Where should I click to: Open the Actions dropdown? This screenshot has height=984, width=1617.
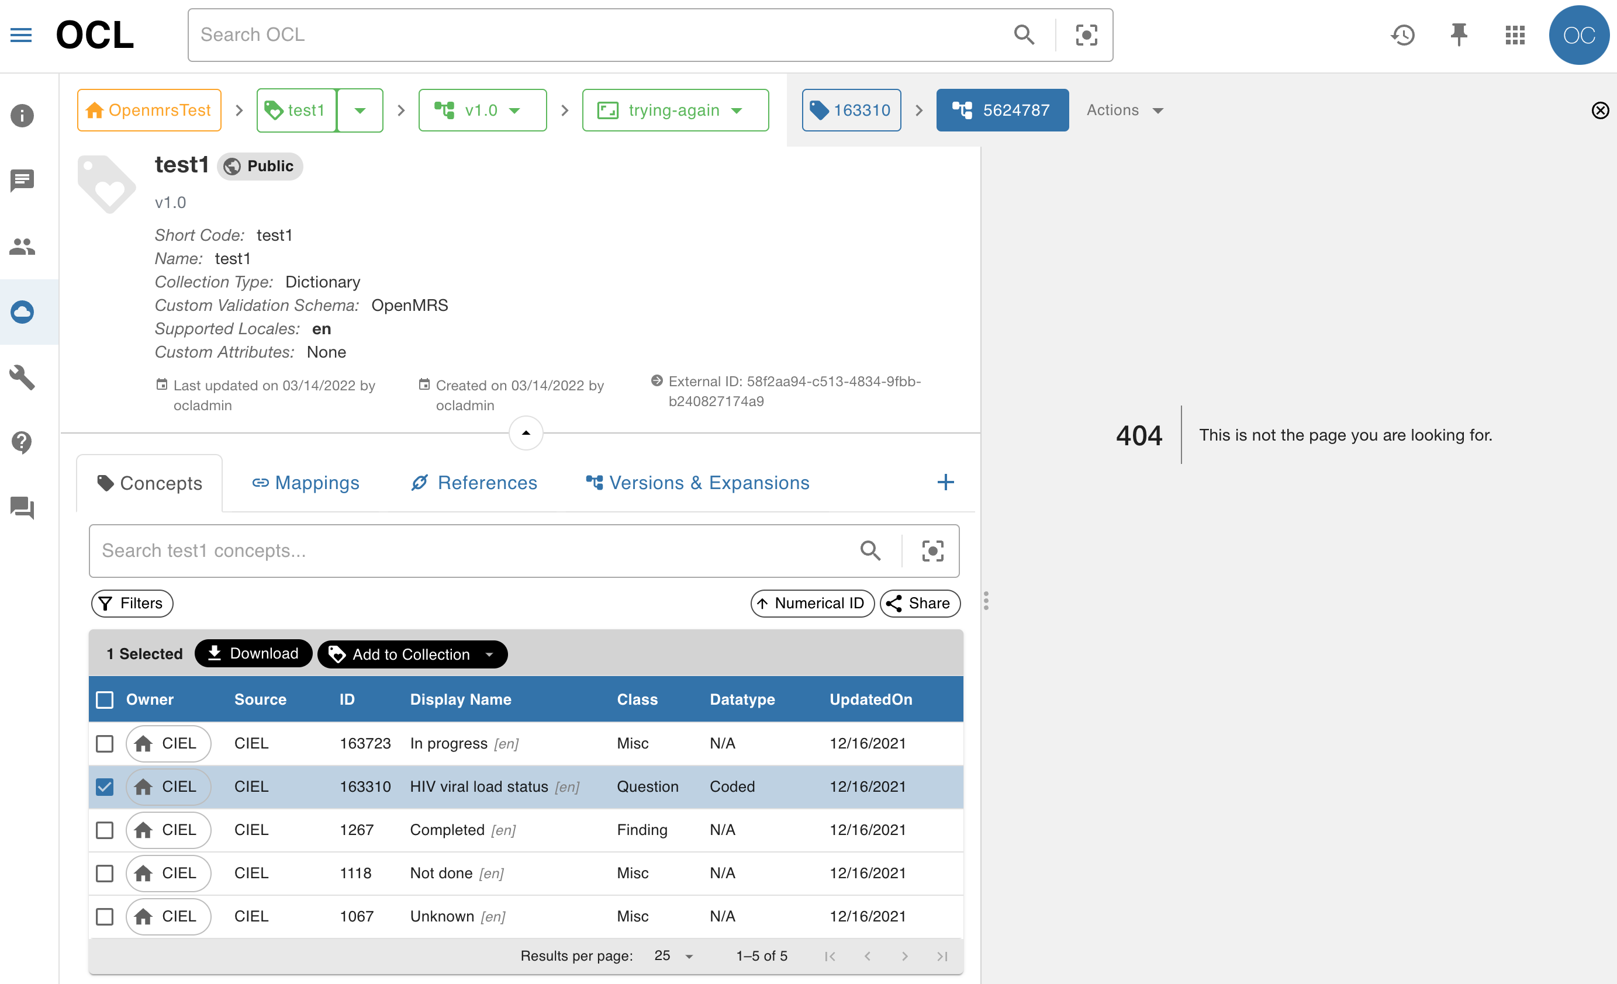pos(1124,109)
